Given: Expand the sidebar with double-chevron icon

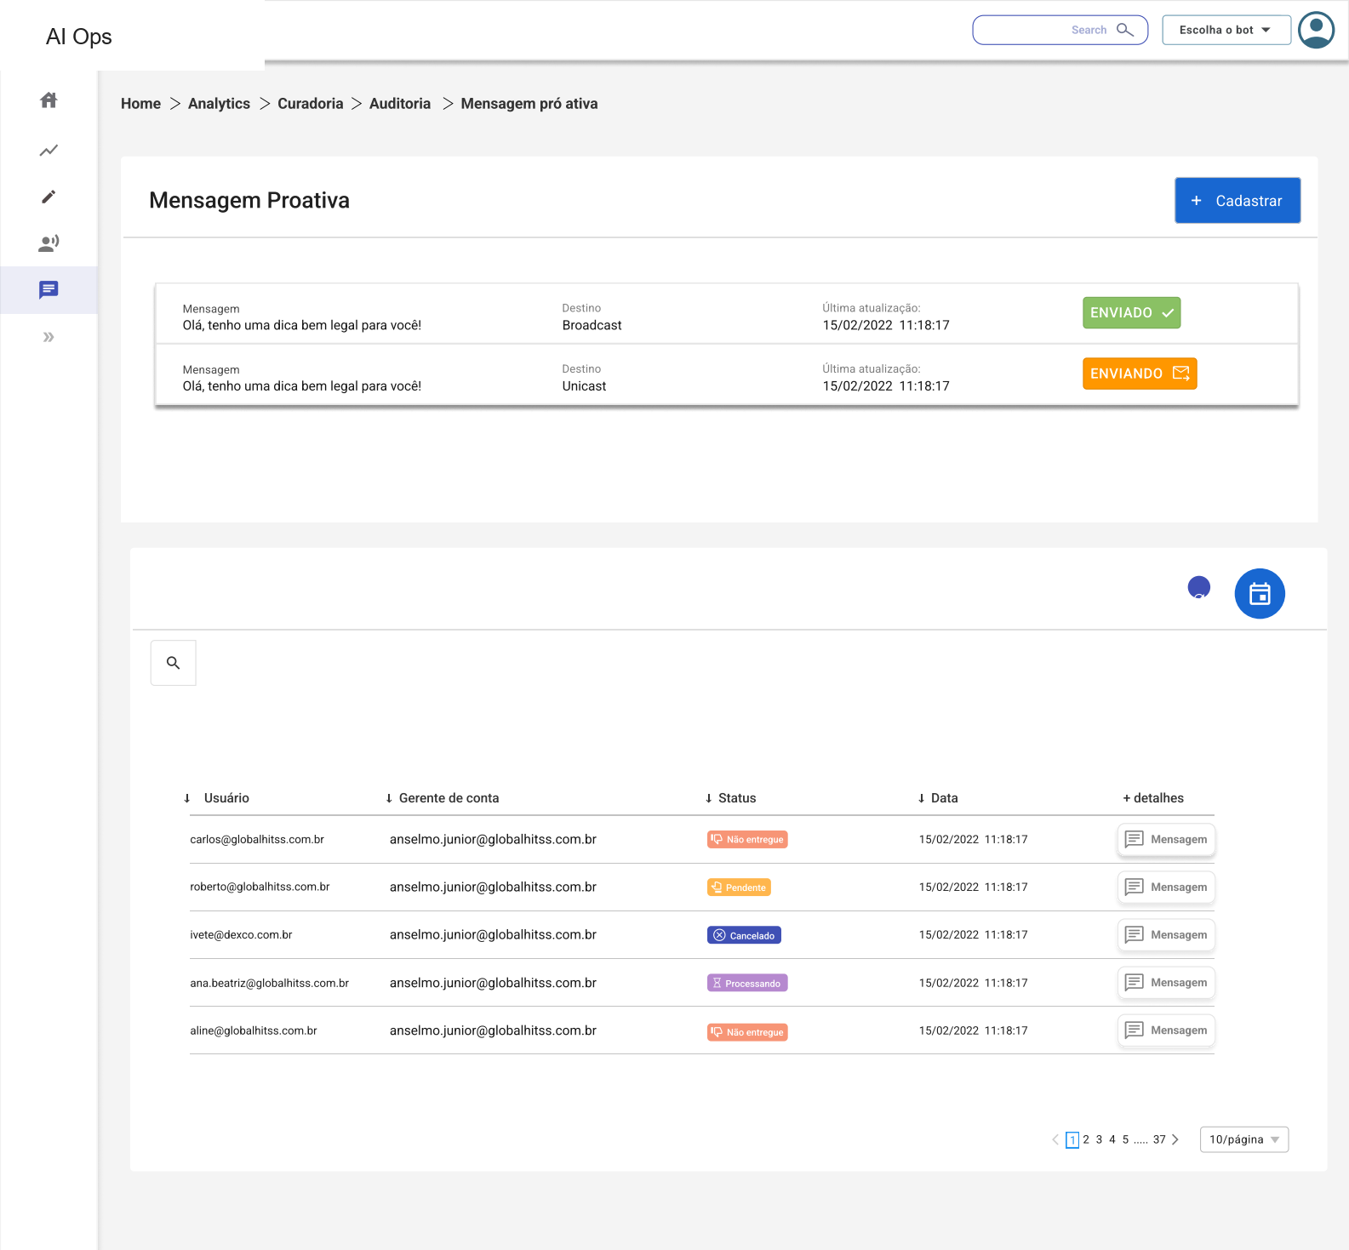Looking at the screenshot, I should 49,337.
